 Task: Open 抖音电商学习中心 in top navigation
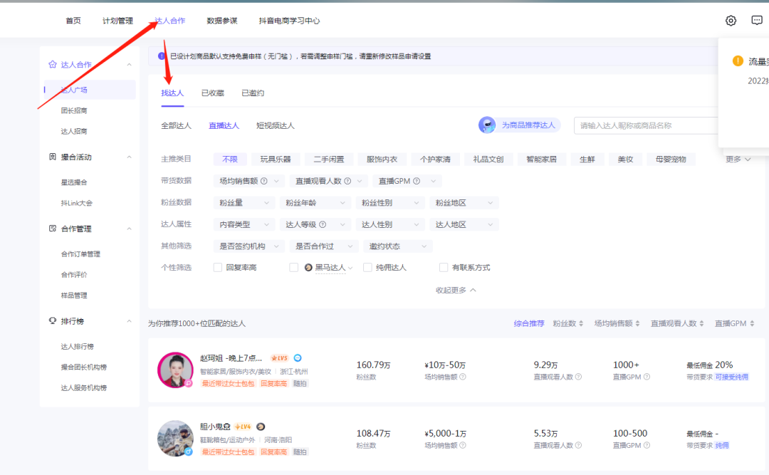point(289,21)
